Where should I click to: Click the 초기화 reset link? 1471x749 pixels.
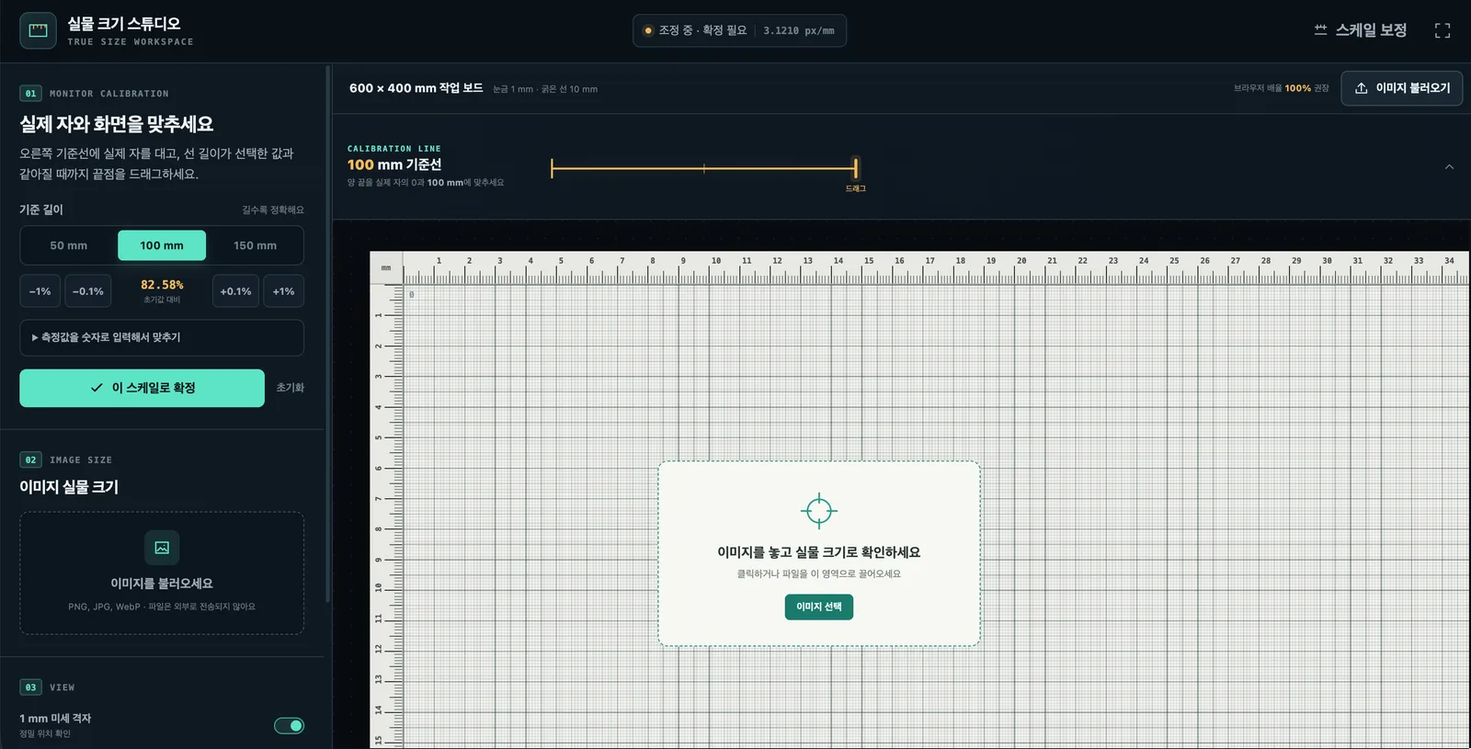[290, 388]
